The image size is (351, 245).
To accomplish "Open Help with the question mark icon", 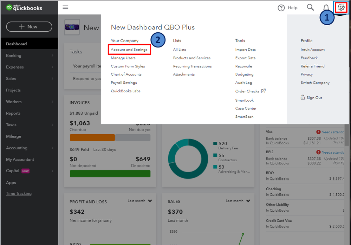I will (x=281, y=8).
